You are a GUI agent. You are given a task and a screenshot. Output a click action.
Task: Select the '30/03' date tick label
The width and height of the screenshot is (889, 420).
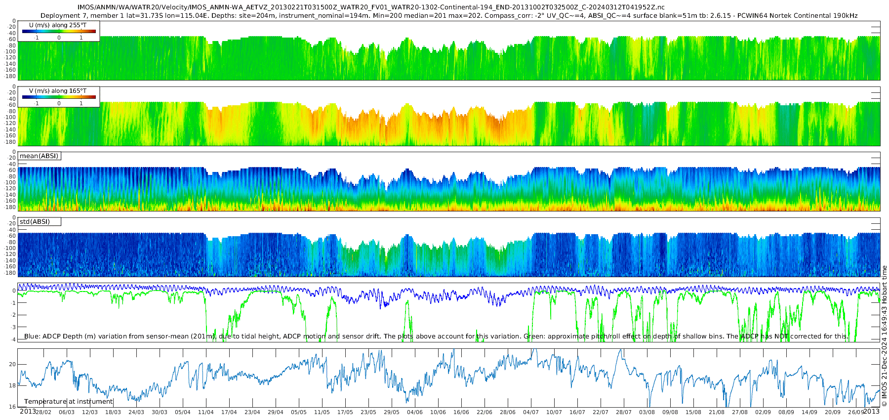click(160, 412)
